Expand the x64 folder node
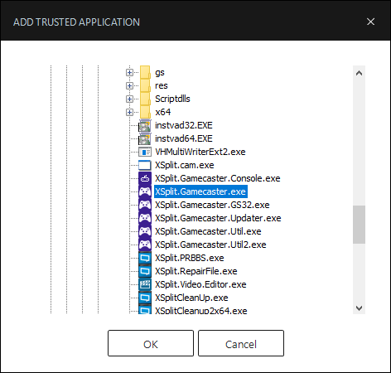The image size is (391, 373). point(129,112)
